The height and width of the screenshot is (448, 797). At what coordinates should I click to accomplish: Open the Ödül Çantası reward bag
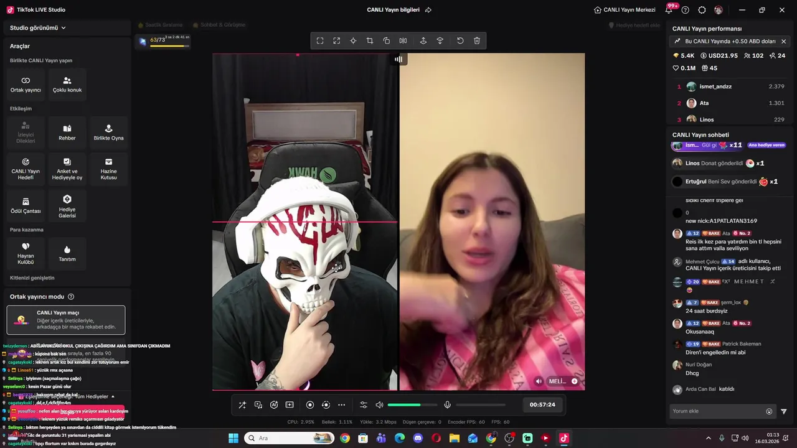click(x=26, y=206)
